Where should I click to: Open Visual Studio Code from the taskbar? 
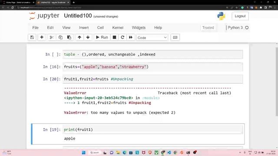pyautogui.click(x=169, y=153)
